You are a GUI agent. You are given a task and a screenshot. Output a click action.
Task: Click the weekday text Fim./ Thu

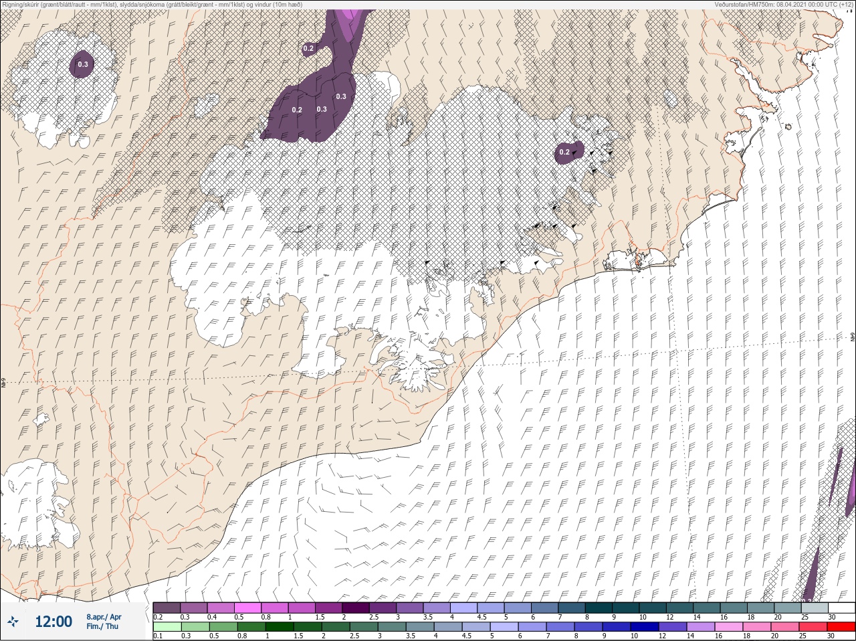point(102,626)
